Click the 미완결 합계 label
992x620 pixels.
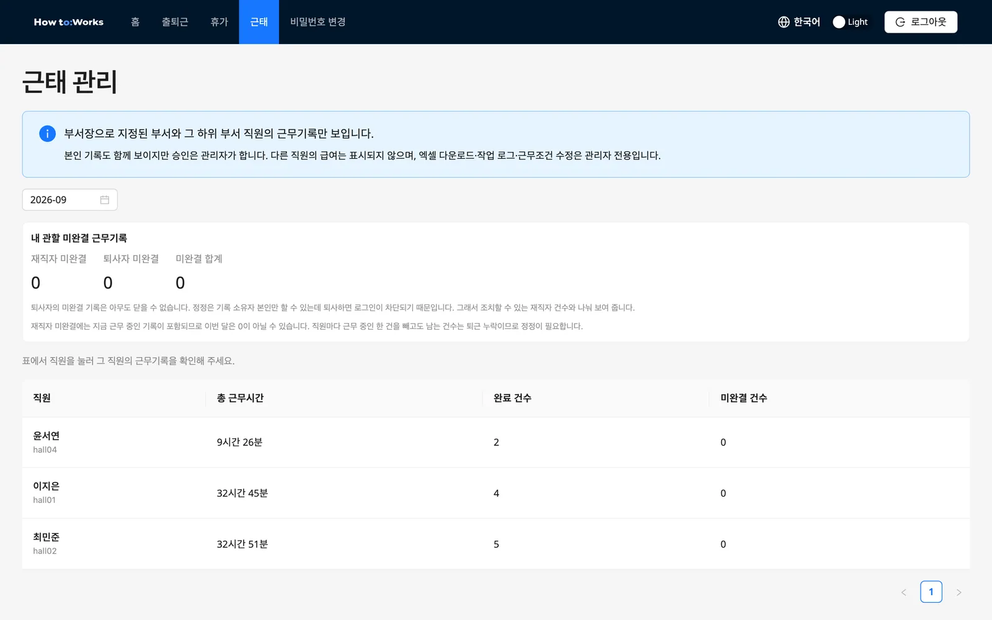(198, 259)
